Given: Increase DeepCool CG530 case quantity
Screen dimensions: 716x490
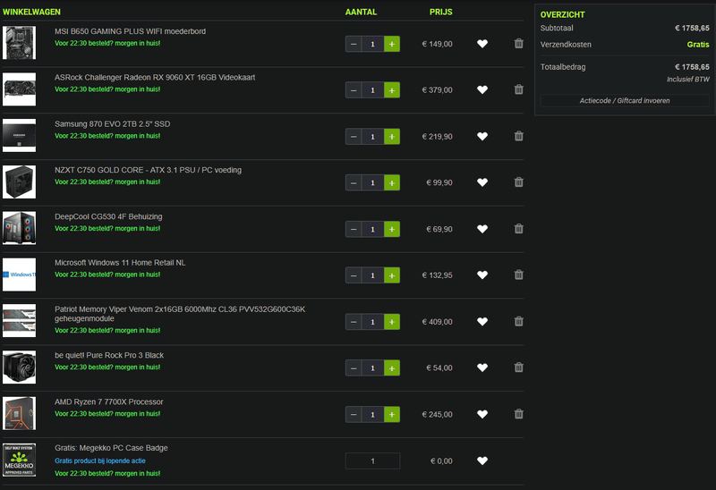Looking at the screenshot, I should pos(392,230).
